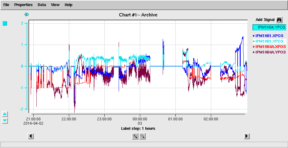Image resolution: width=288 pixels, height=148 pixels.
Task: Click the 21:00:00 time axis label
Action: [x=33, y=119]
